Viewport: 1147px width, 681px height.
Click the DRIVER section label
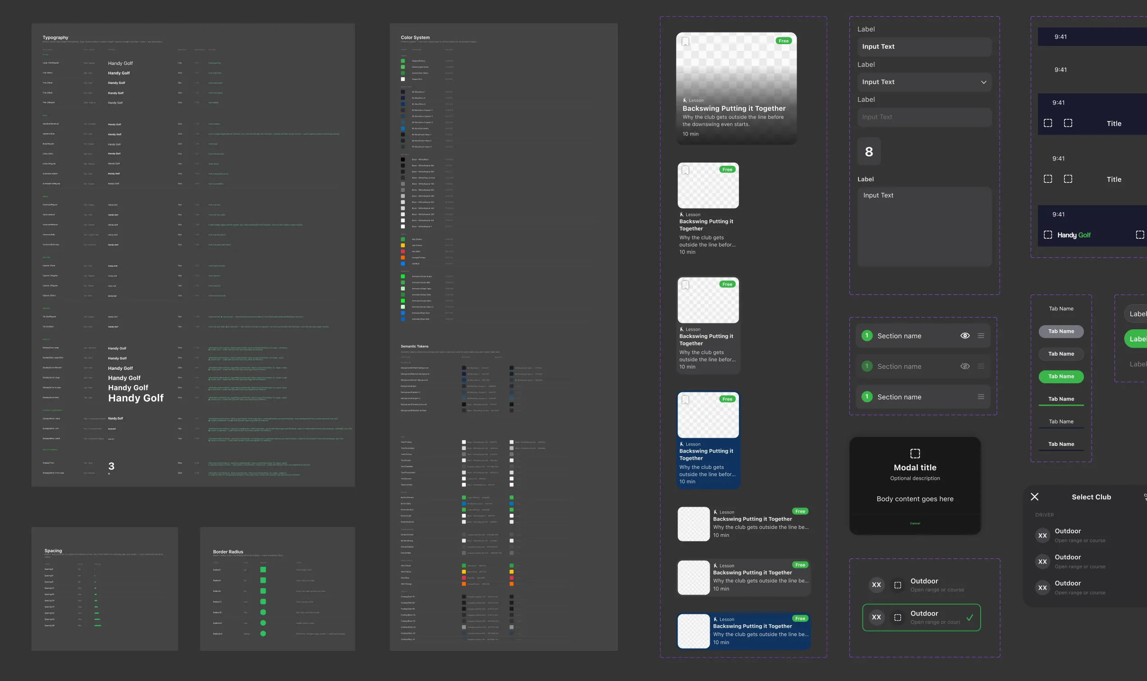coord(1044,515)
